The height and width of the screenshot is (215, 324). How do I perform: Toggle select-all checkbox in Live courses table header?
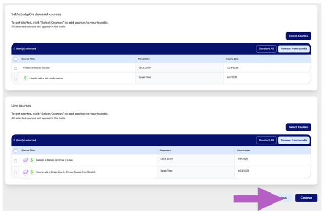tap(15, 151)
